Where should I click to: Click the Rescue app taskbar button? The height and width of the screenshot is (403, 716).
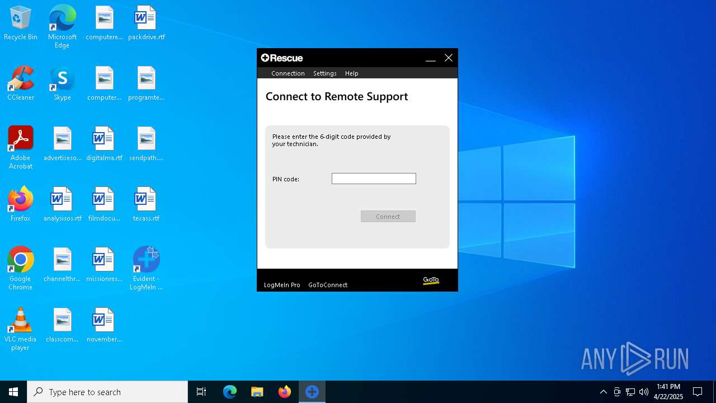pos(312,392)
